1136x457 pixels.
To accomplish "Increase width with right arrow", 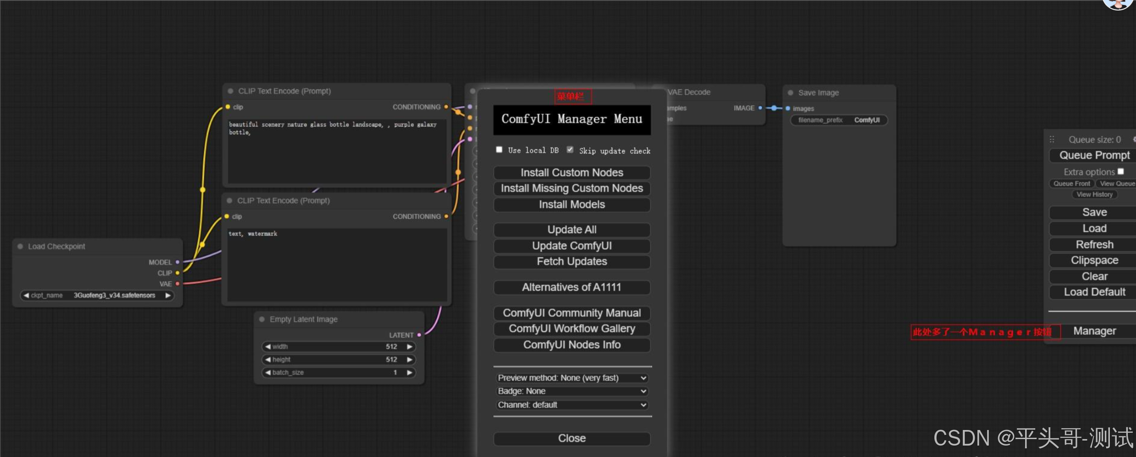I will [x=410, y=347].
